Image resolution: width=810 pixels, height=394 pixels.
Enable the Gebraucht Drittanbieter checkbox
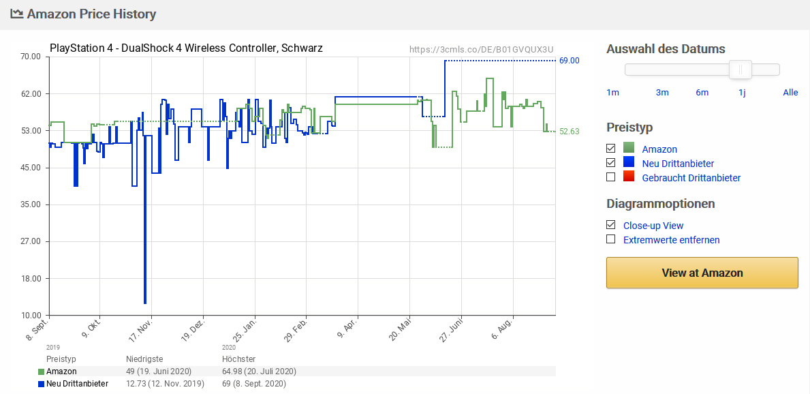coord(610,177)
